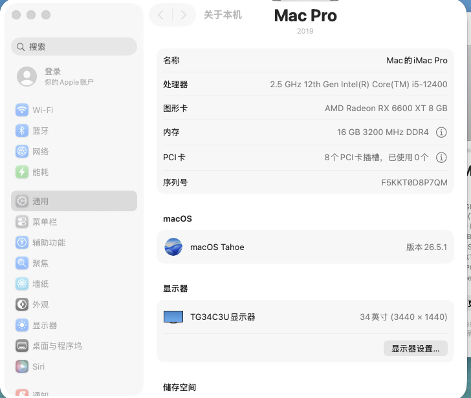Image resolution: width=471 pixels, height=398 pixels.
Task: Click 版本 26.5.1 text
Action: click(426, 247)
